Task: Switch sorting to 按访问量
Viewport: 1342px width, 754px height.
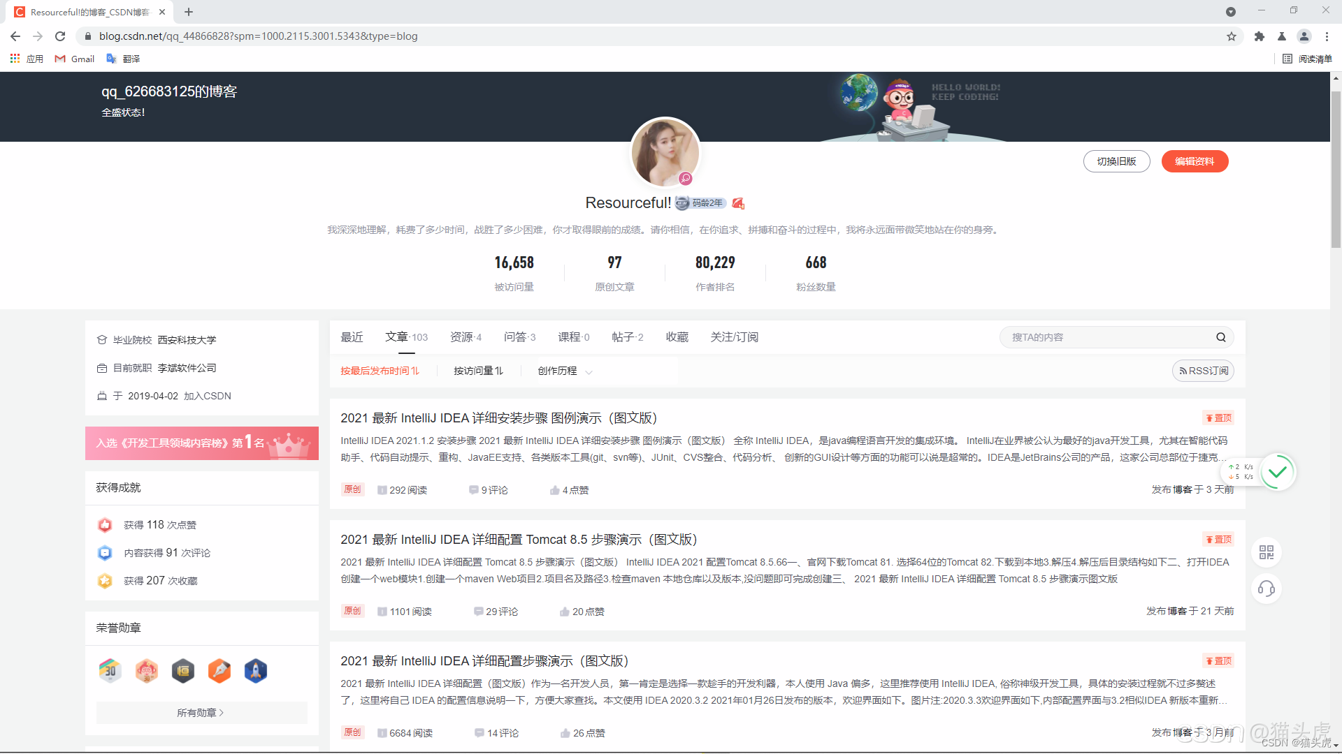Action: [x=478, y=371]
